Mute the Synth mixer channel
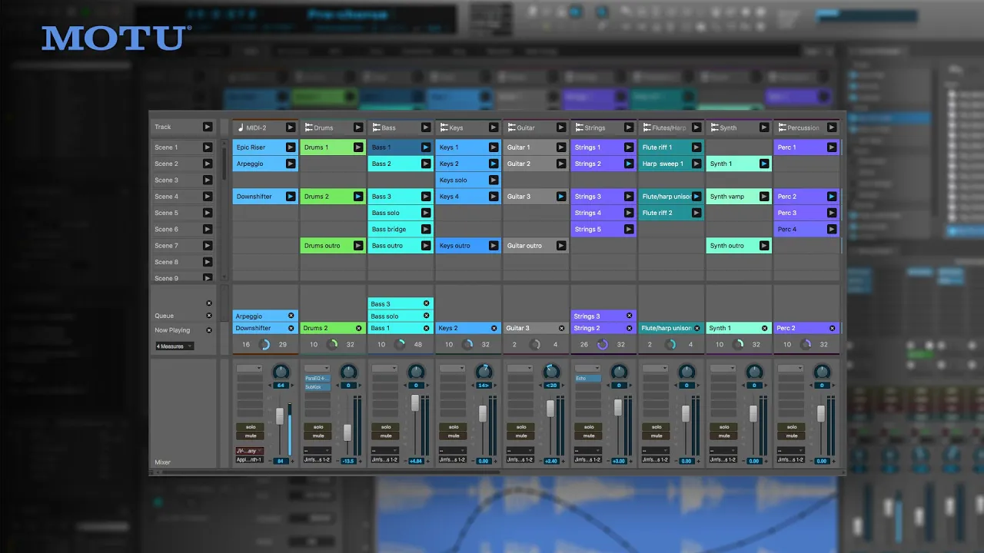 pos(724,435)
